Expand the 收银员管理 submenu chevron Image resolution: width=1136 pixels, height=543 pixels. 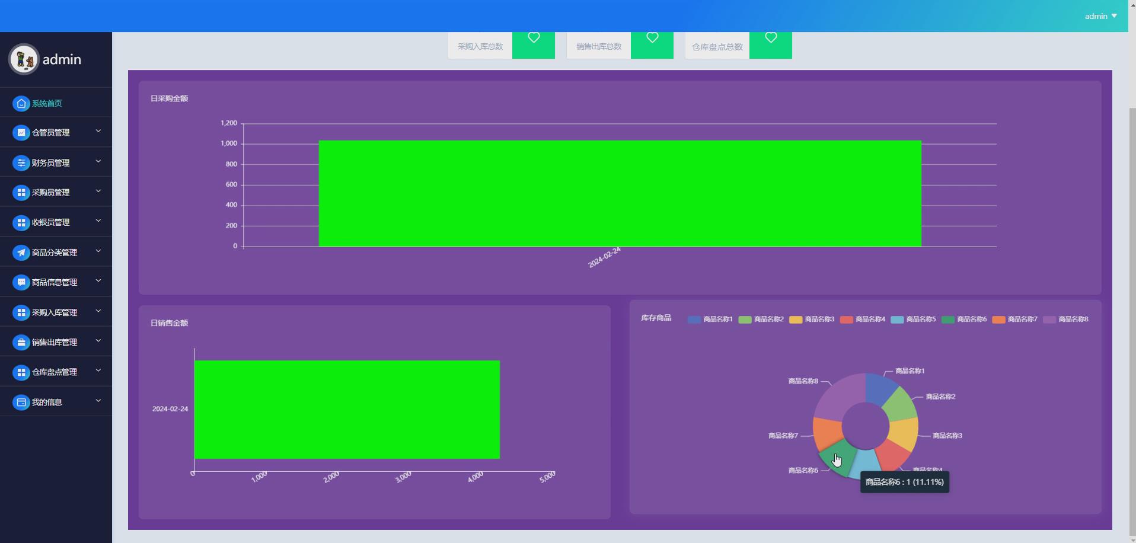(x=98, y=221)
